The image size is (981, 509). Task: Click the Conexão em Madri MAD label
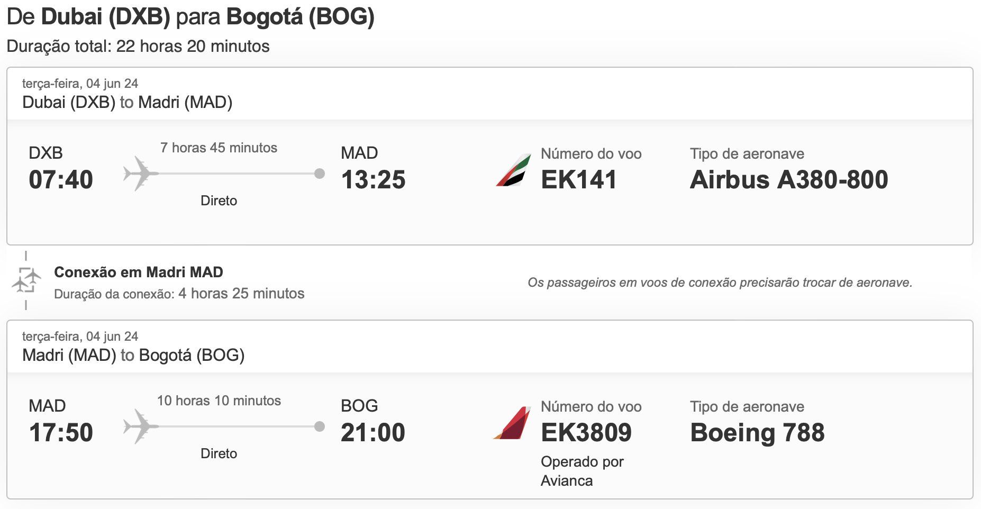tap(139, 272)
